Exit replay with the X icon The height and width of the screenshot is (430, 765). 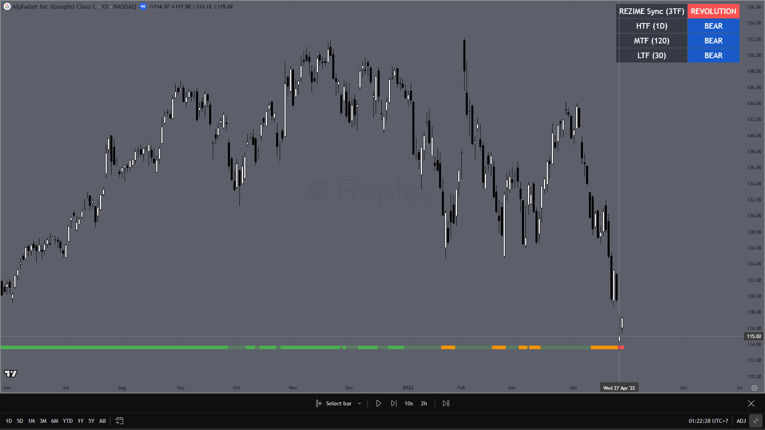click(751, 403)
